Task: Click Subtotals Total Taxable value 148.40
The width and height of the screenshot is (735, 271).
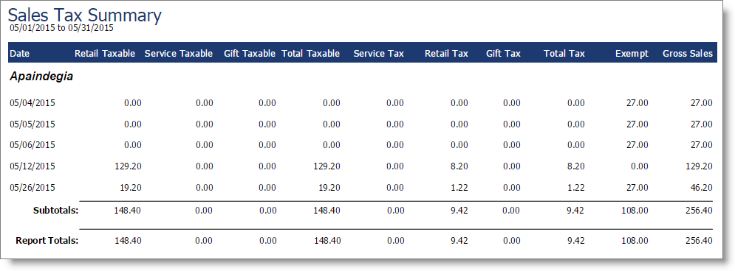Action: click(x=327, y=211)
